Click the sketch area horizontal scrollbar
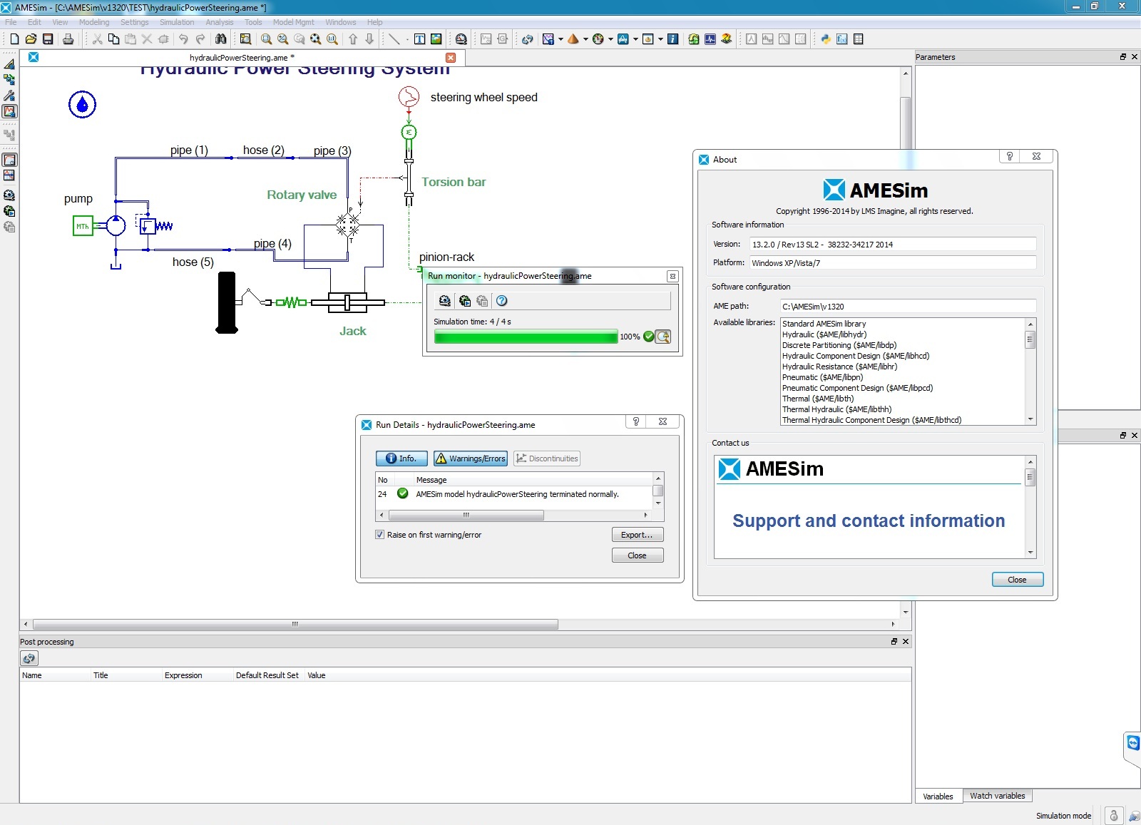The width and height of the screenshot is (1141, 825). (295, 624)
